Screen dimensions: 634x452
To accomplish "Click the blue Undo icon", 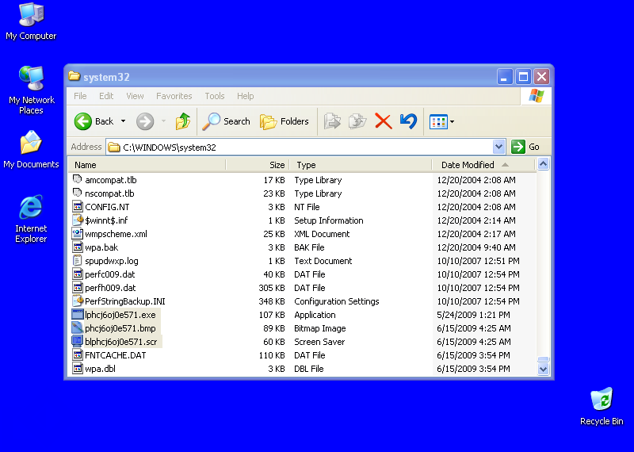I will (408, 121).
